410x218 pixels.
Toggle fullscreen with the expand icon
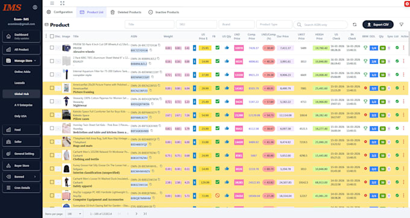pyautogui.click(x=62, y=3)
